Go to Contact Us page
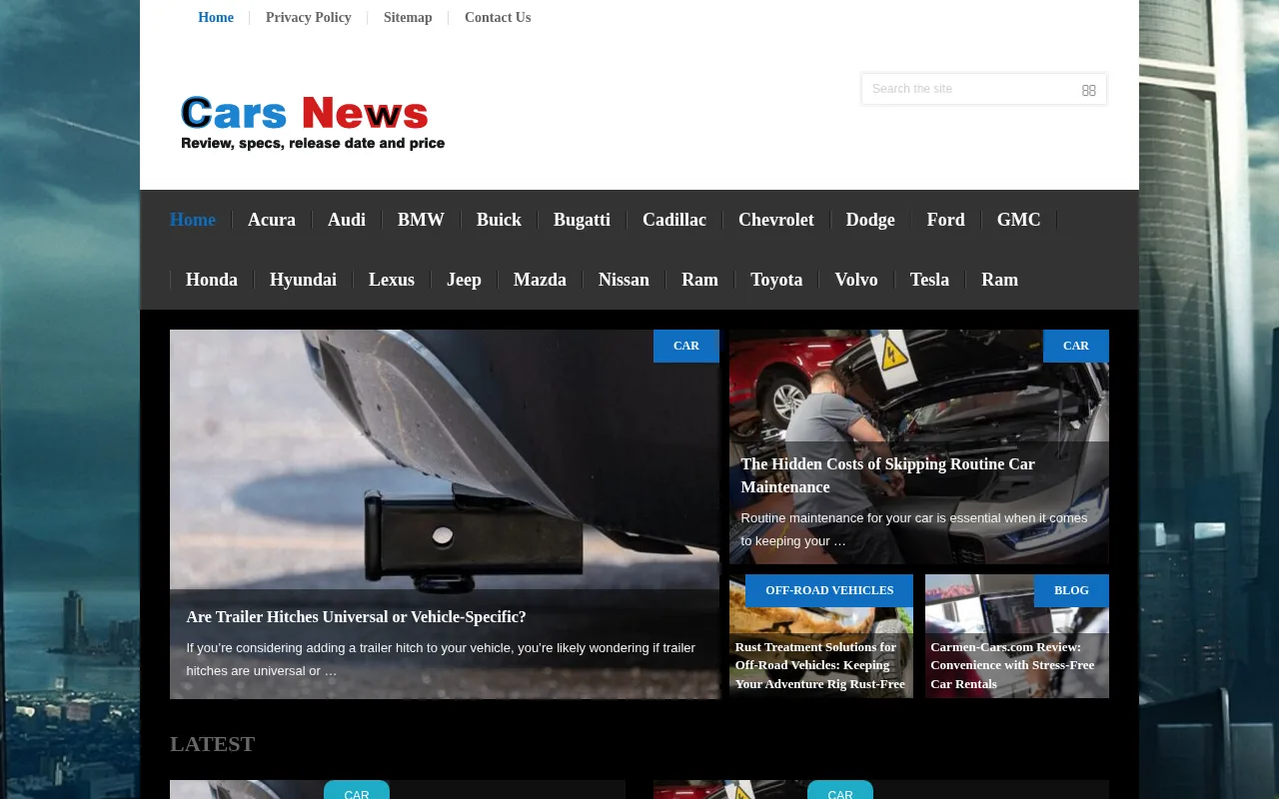1279x799 pixels. coord(498,18)
